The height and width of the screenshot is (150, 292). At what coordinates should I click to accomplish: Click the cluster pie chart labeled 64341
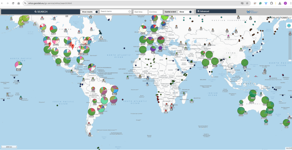pyautogui.click(x=55, y=52)
